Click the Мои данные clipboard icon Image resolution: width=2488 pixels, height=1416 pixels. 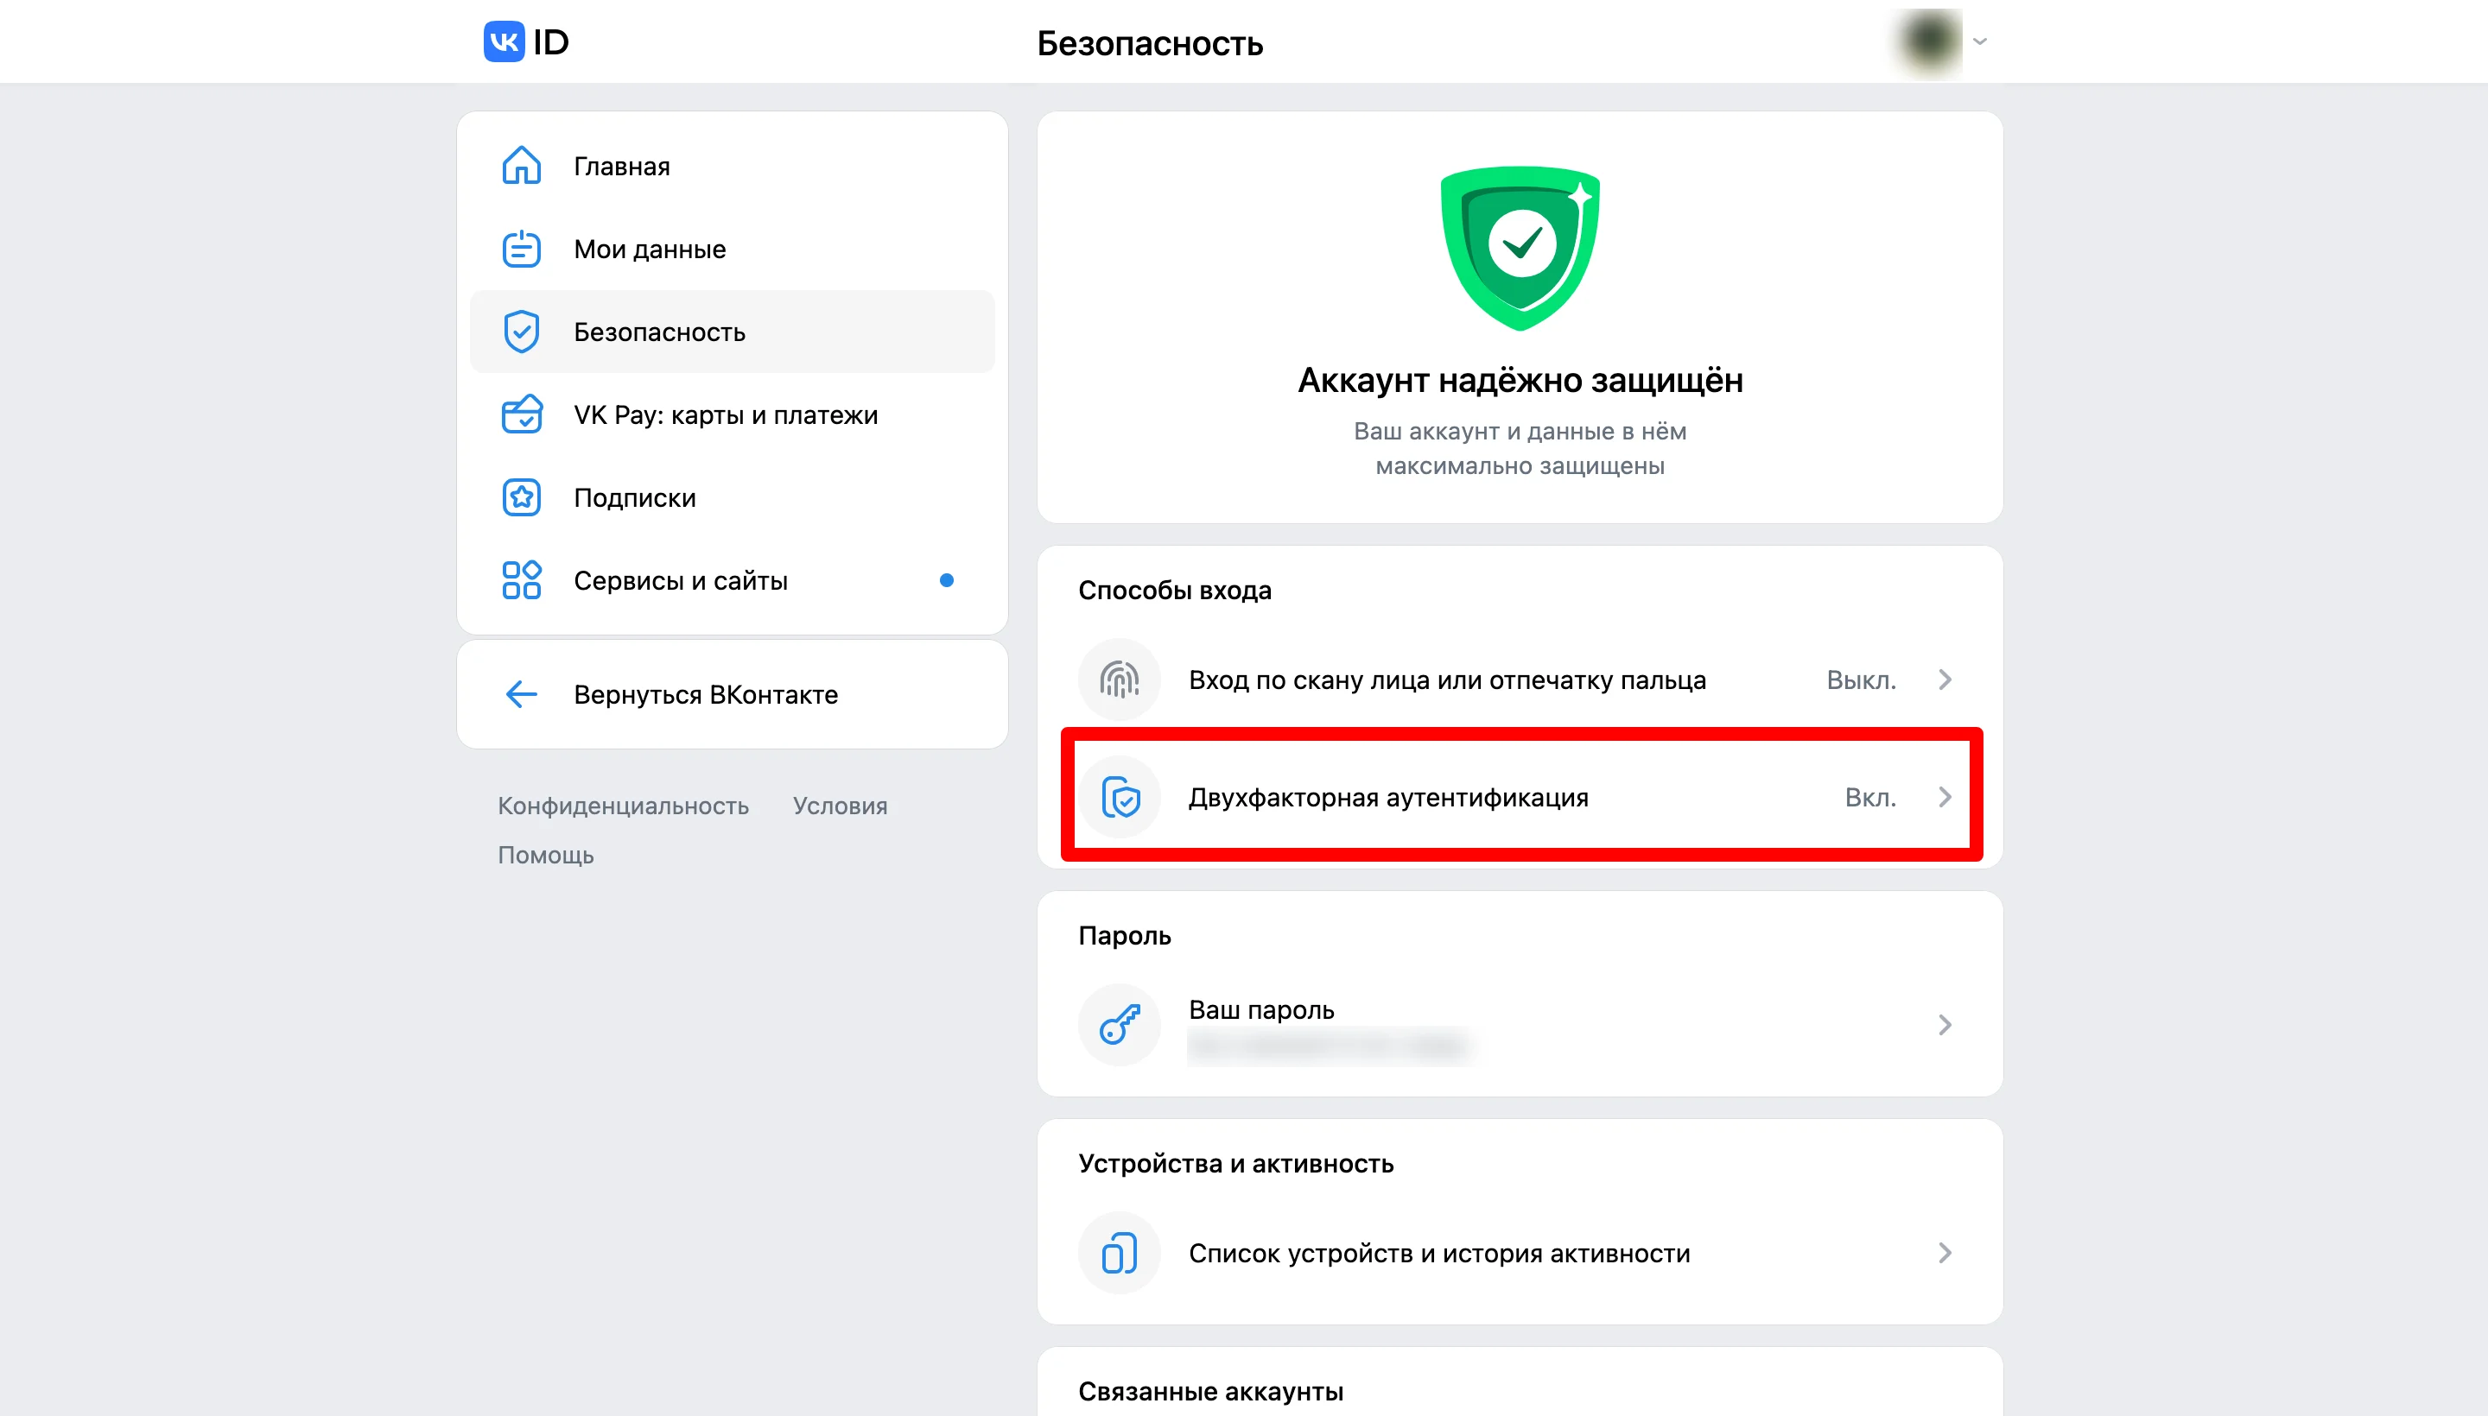(x=522, y=248)
